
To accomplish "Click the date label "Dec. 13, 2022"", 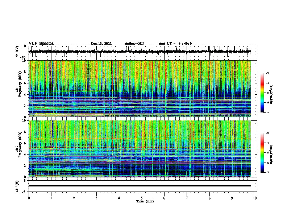I will coord(101,44).
